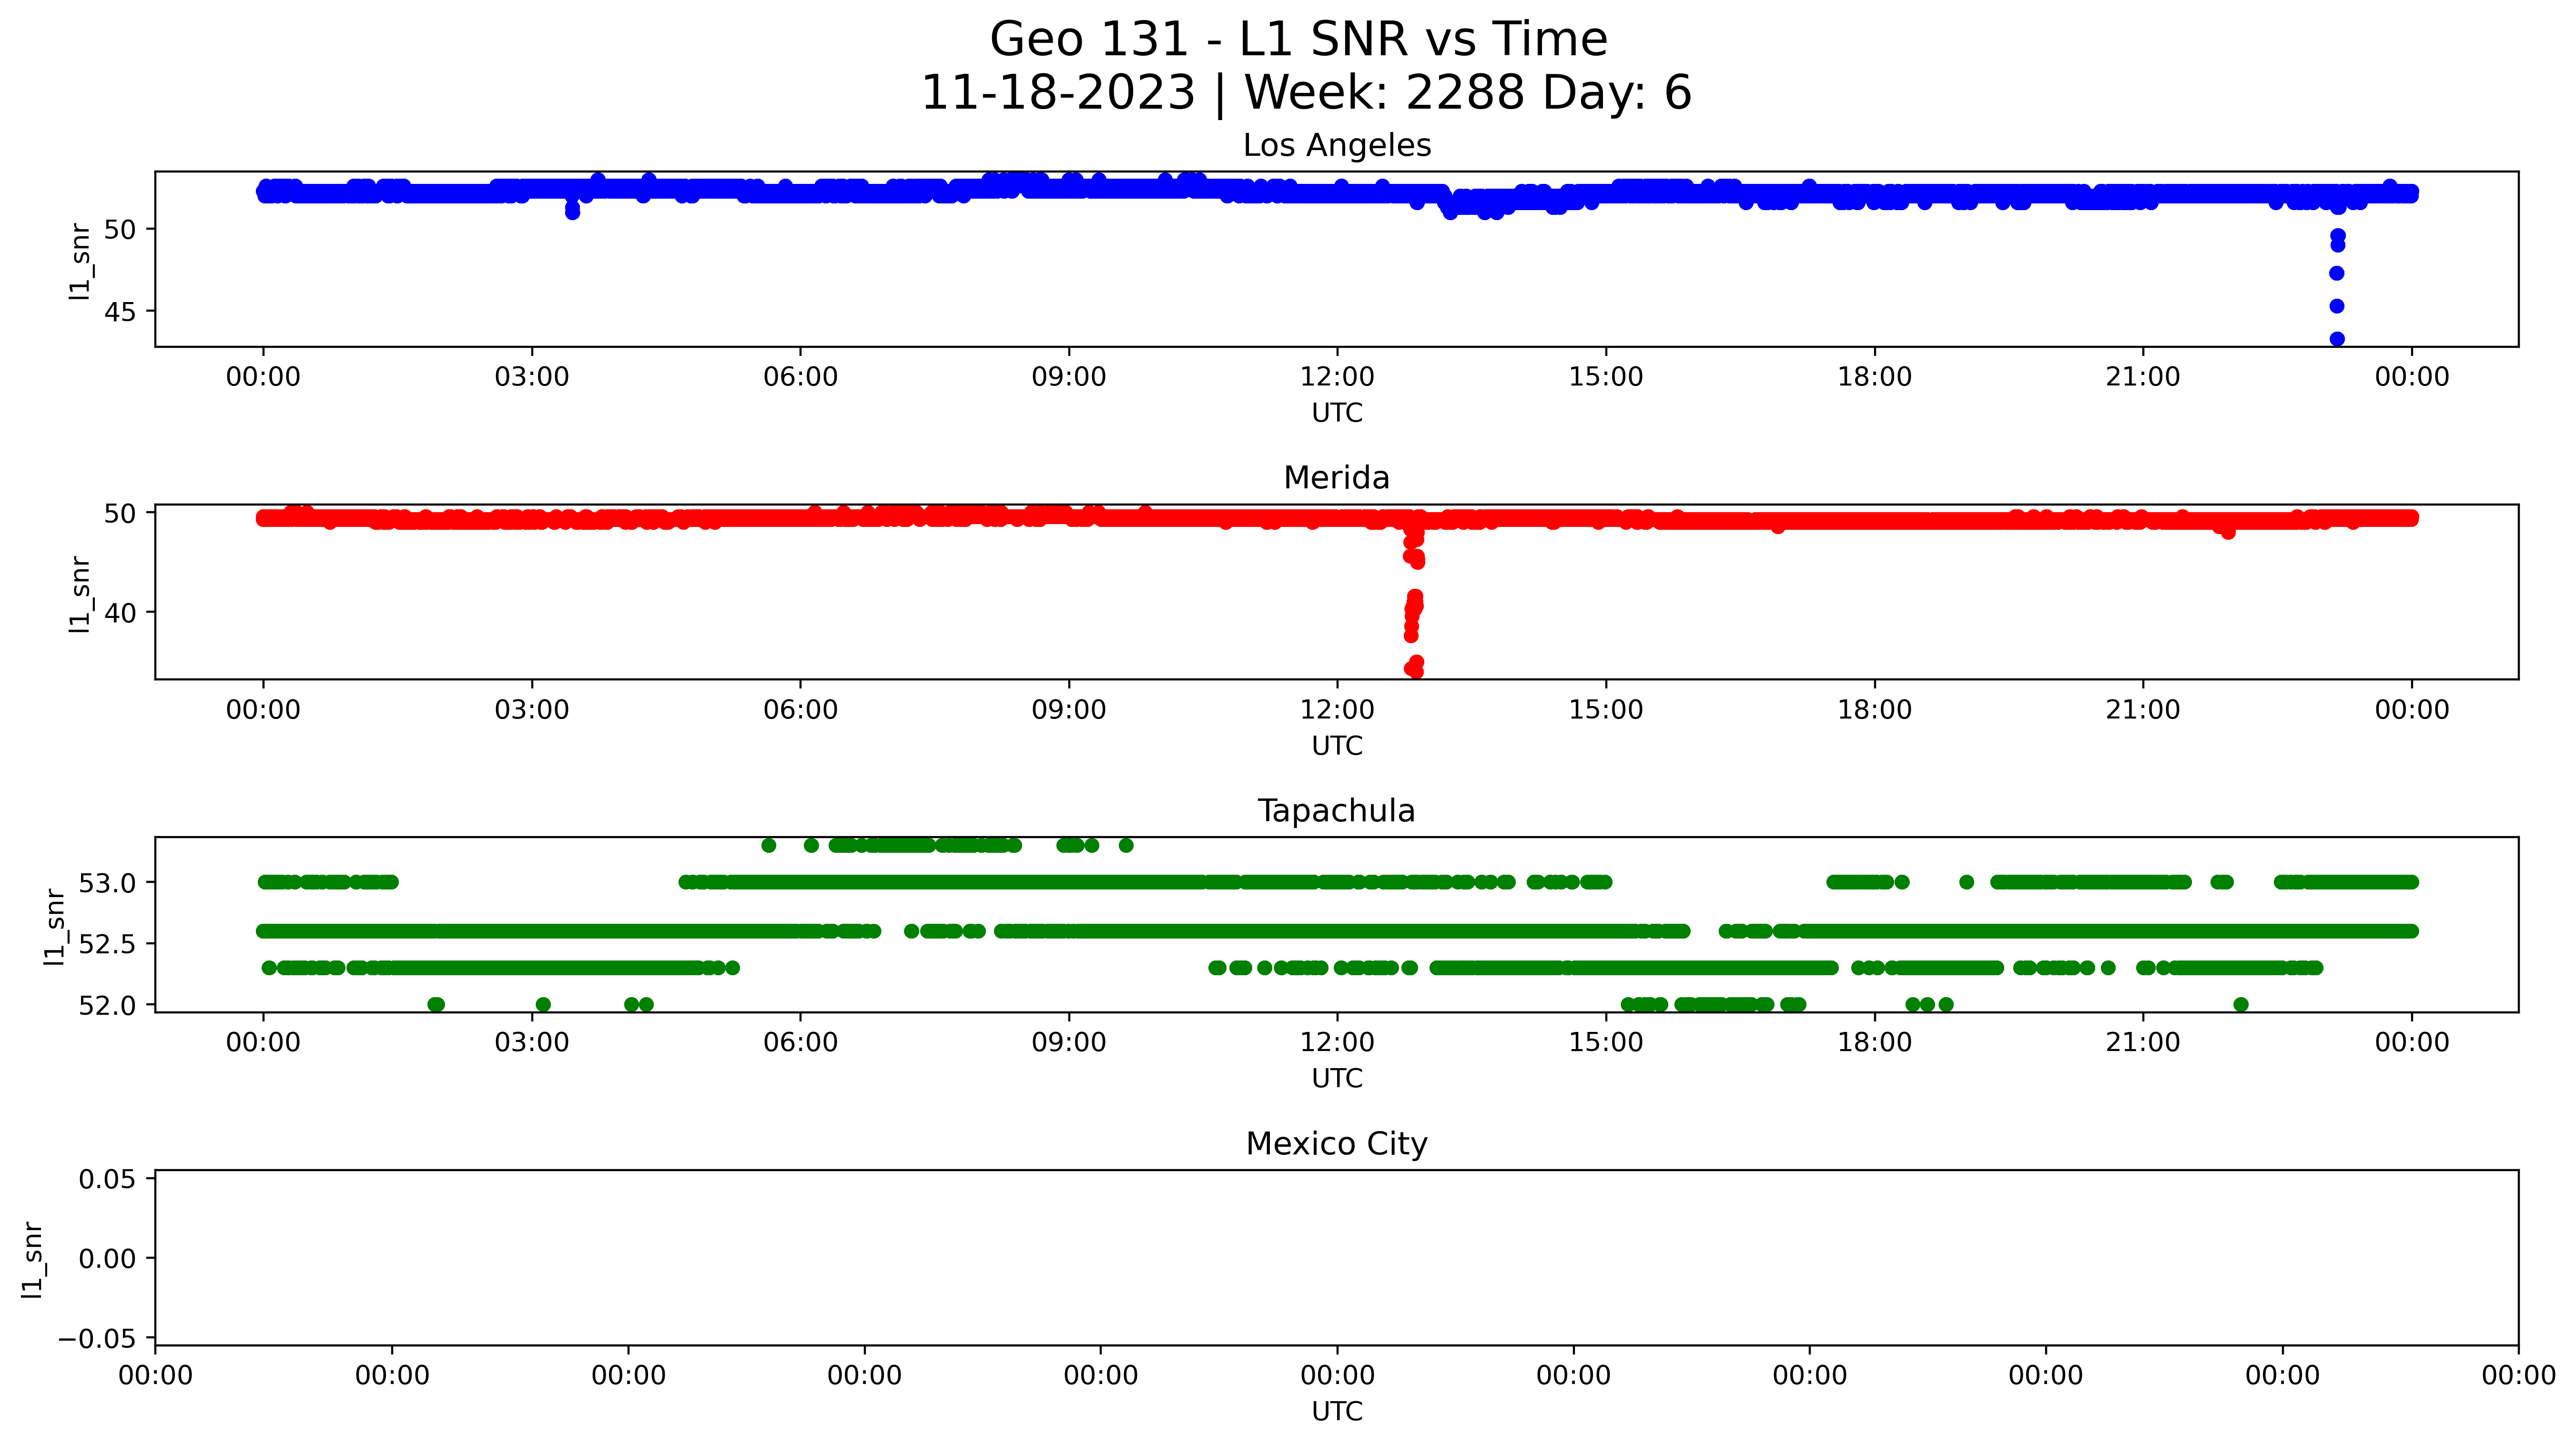The width and height of the screenshot is (2576, 1445).
Task: Click the '12:00' tick under Los Angeles plot
Action: click(1337, 378)
